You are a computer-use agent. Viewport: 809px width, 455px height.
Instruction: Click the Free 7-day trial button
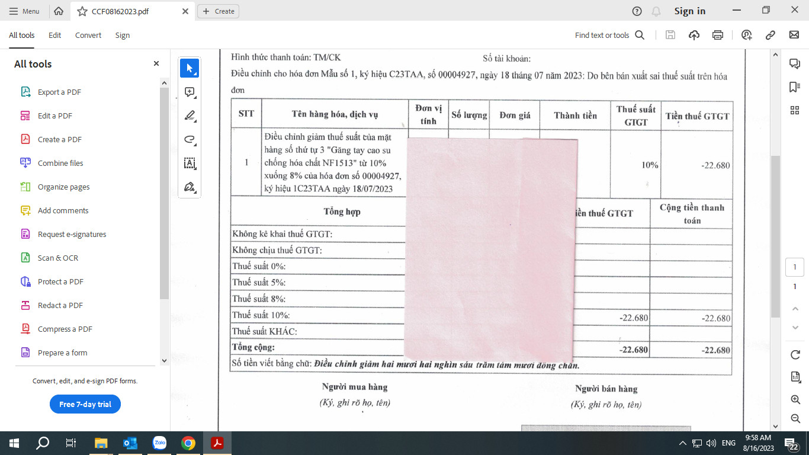[x=85, y=404]
